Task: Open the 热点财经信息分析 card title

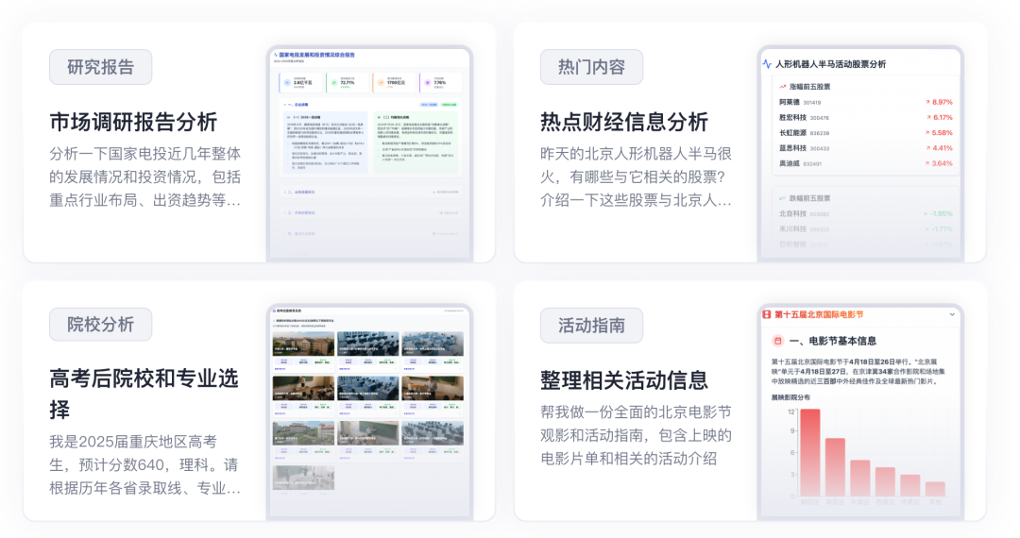Action: pos(624,122)
